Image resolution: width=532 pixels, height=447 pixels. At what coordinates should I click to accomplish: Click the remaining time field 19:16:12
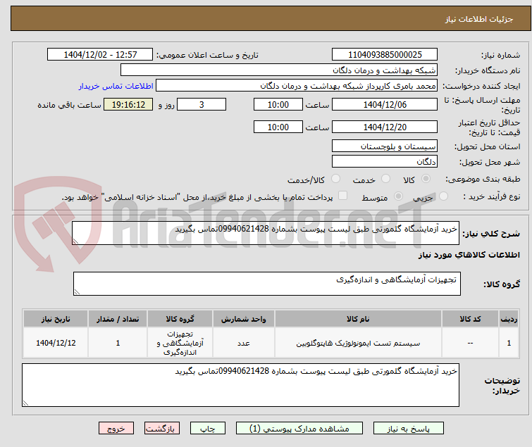click(128, 104)
